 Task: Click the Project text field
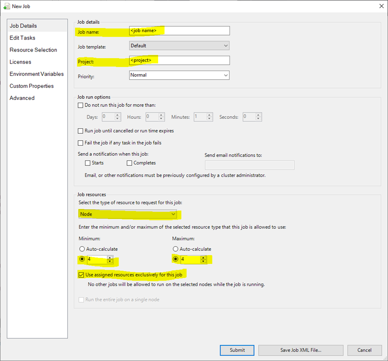click(x=180, y=60)
